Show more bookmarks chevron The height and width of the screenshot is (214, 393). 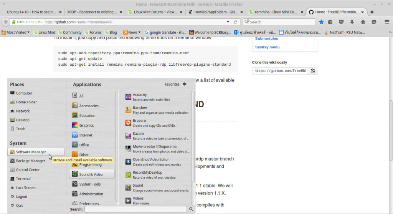tap(390, 32)
